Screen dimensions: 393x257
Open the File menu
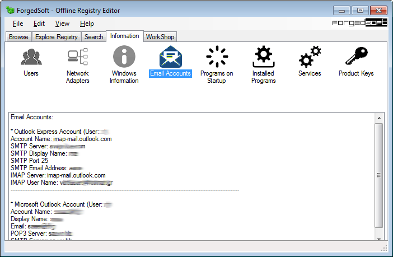click(18, 24)
